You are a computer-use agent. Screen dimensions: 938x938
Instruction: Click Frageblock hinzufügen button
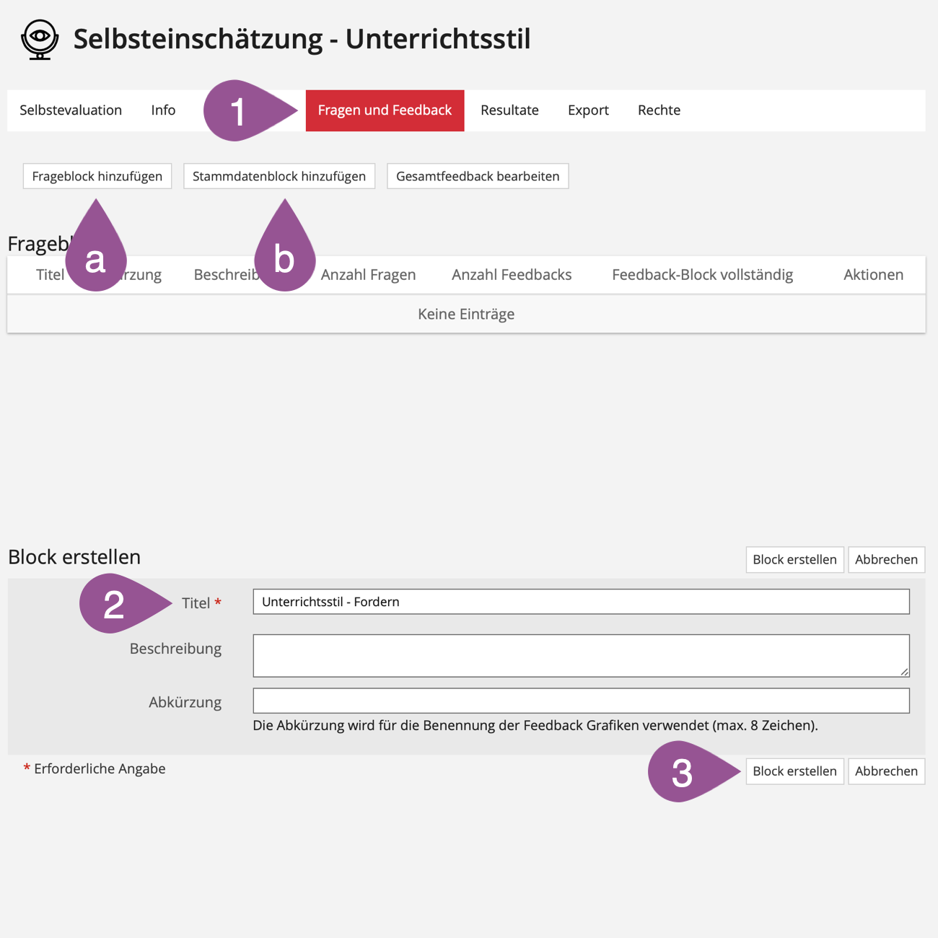(97, 176)
